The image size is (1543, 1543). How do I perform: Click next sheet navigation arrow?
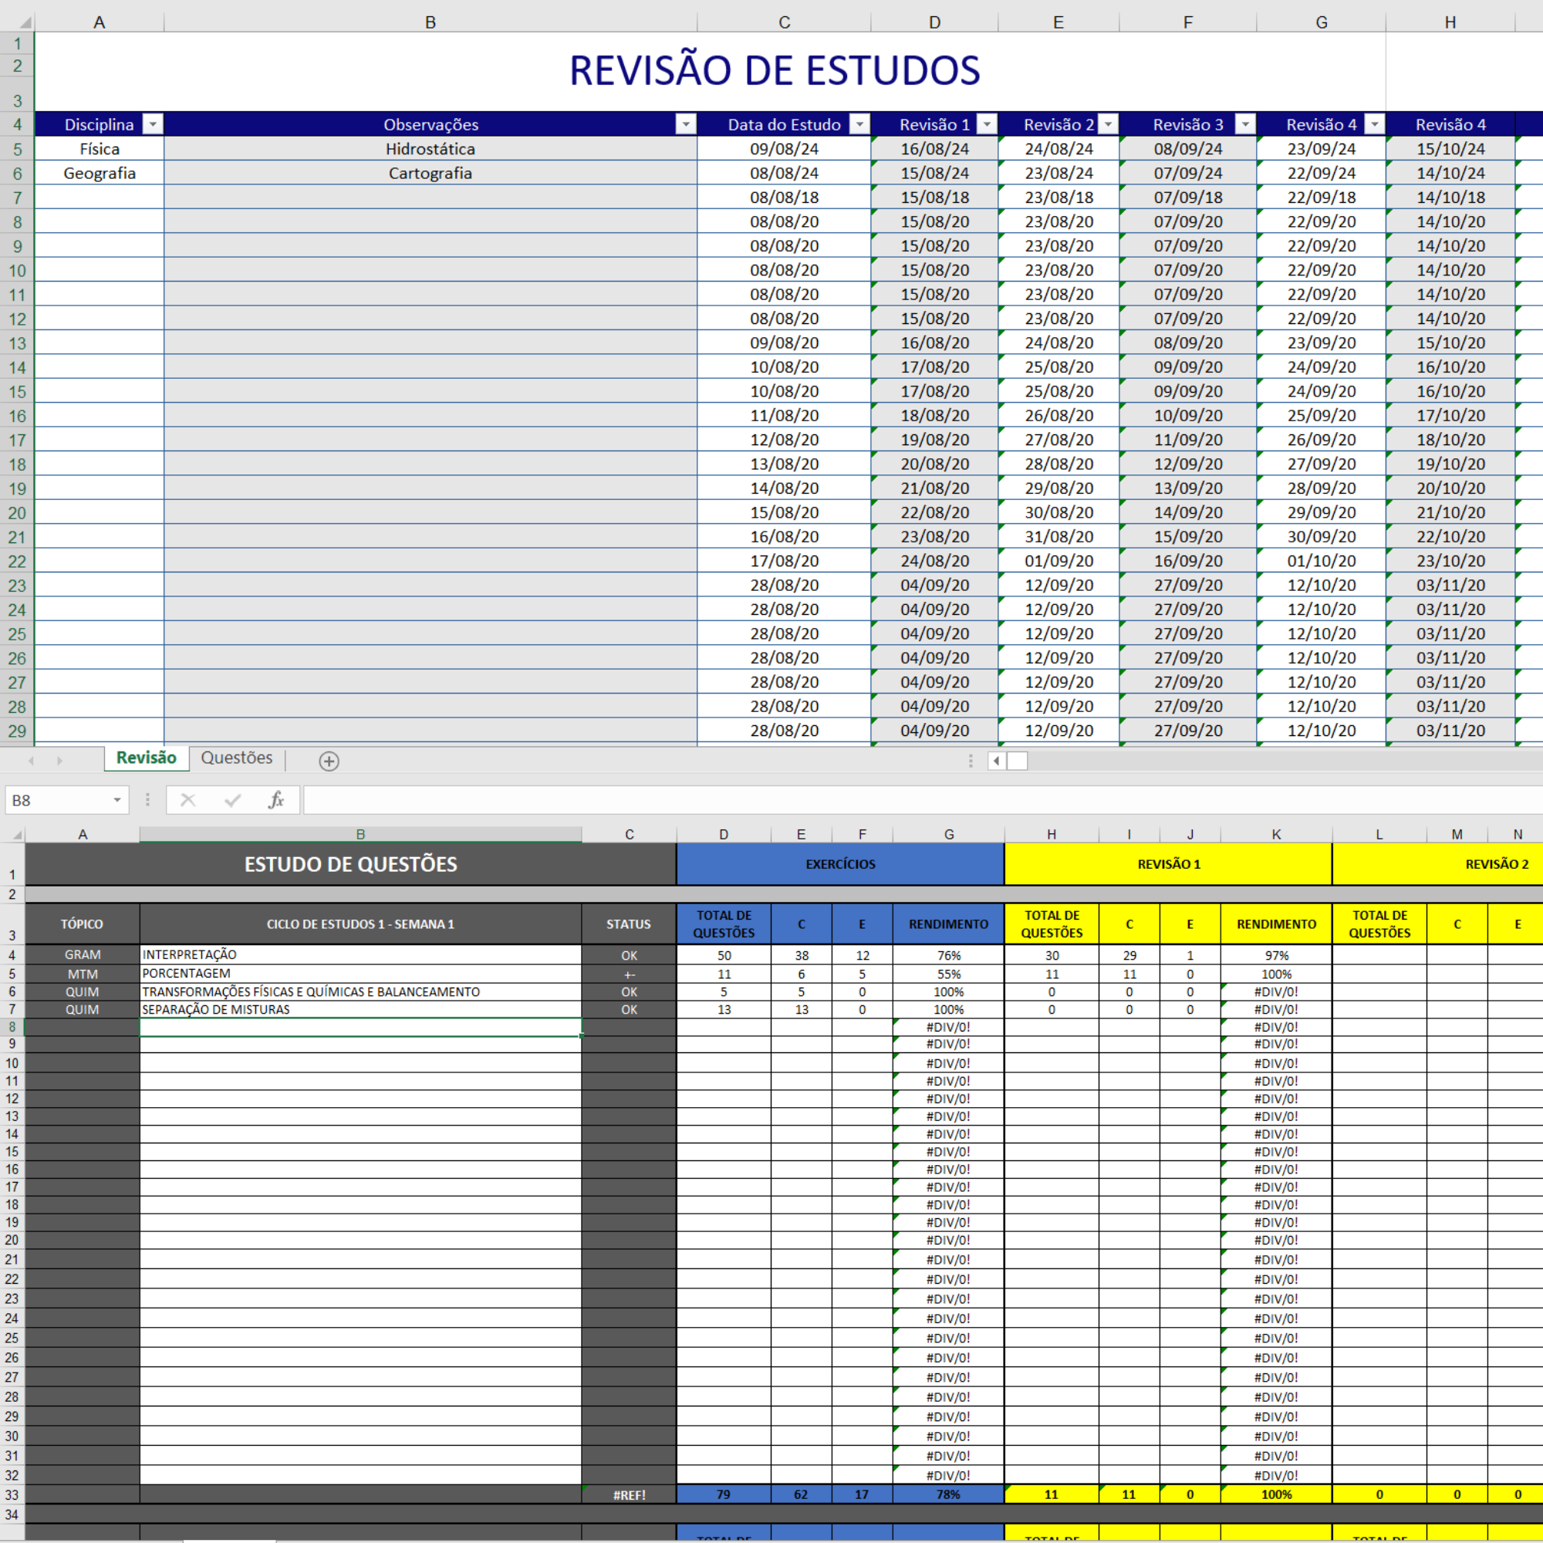tap(59, 761)
